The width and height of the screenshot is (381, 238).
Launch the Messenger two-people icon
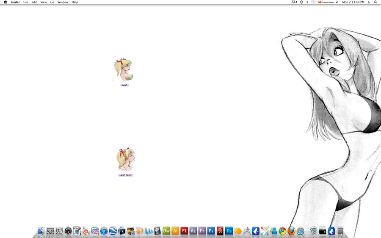tap(273, 231)
